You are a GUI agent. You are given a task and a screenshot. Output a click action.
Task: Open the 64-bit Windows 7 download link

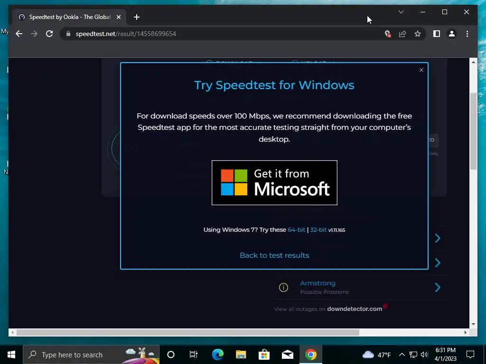(x=296, y=230)
